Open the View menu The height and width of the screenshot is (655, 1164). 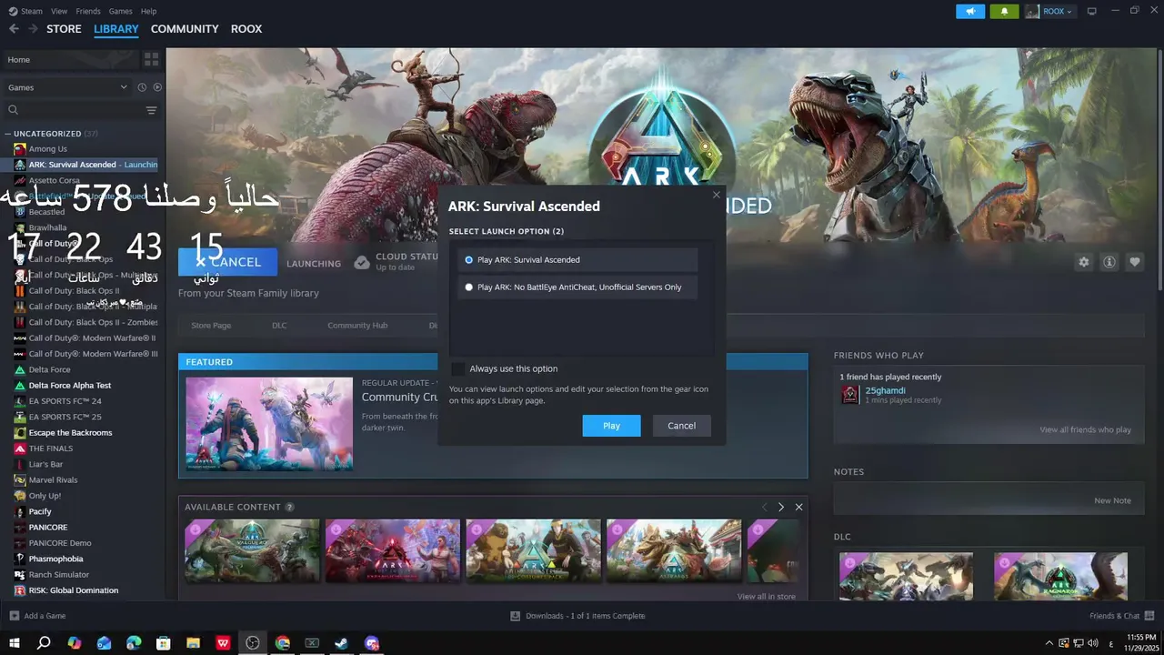pyautogui.click(x=59, y=11)
